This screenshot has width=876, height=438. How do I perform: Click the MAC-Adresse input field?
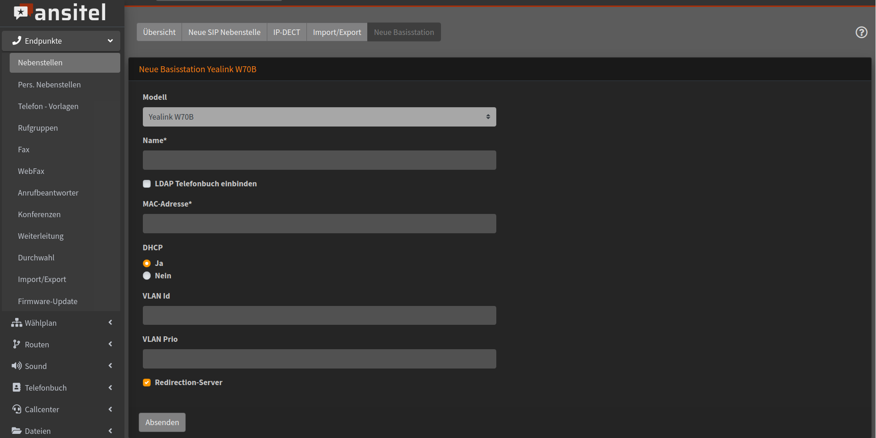coord(319,224)
